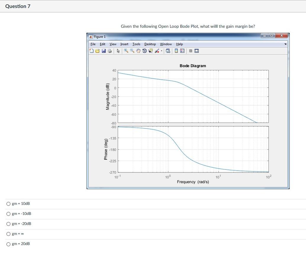Insert a colorbar into the figure
306x253 pixels.
(176, 51)
